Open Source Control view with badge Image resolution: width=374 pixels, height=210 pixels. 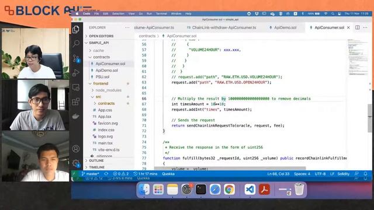76,58
